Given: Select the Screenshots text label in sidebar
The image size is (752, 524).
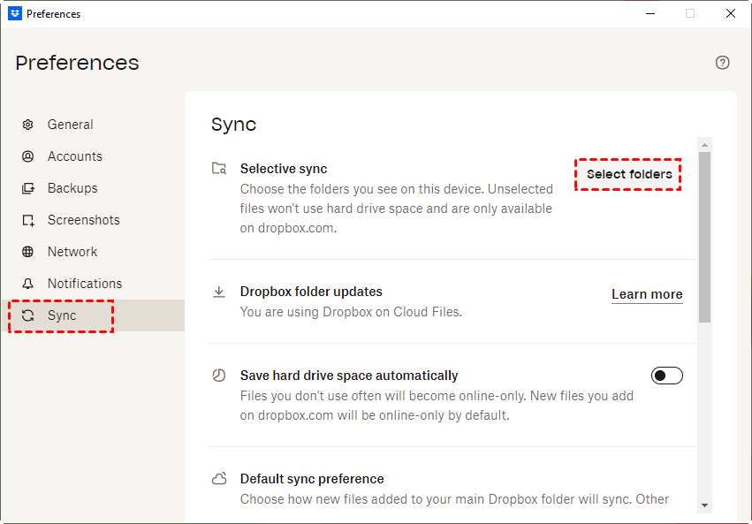Looking at the screenshot, I should [83, 220].
